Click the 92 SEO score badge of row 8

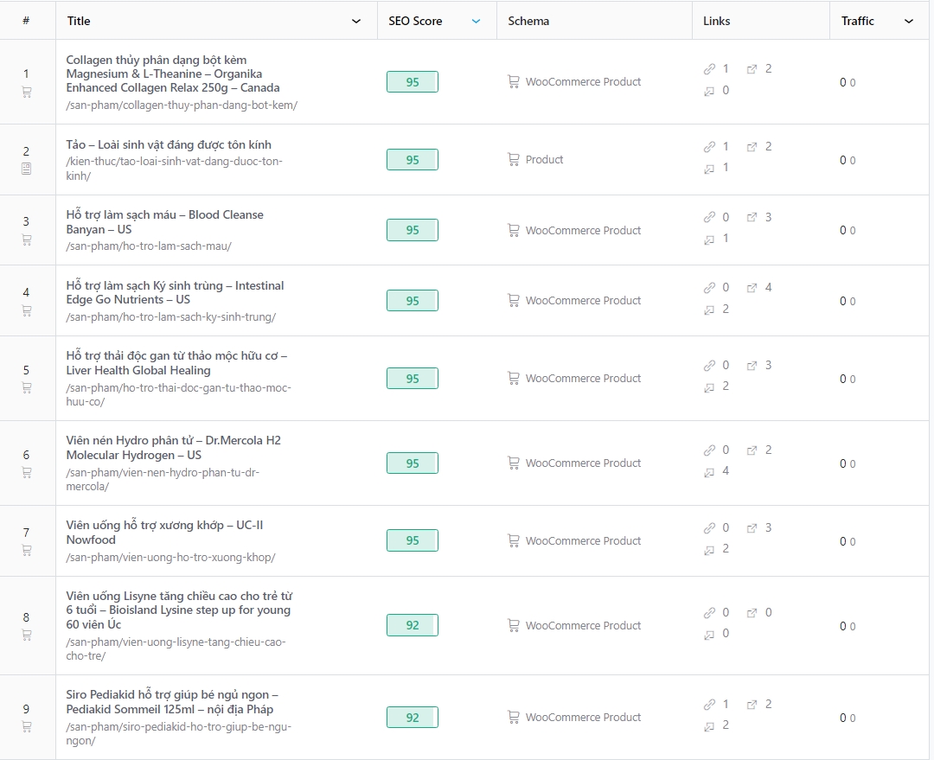point(413,625)
